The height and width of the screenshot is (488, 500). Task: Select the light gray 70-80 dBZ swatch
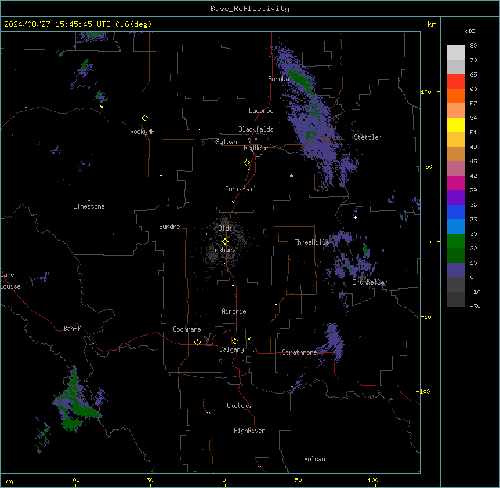click(x=456, y=53)
